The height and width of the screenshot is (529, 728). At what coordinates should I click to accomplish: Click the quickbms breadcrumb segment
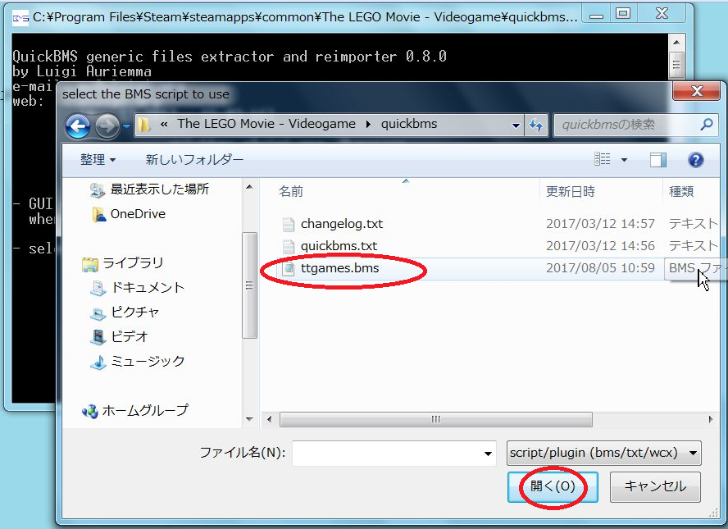[x=409, y=124]
